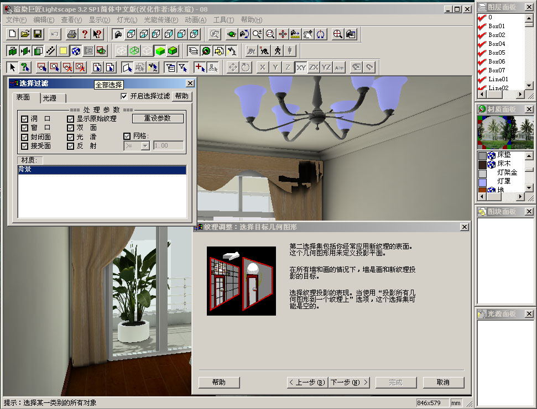Select the Pan arrows tool
This screenshot has height=409, width=537.
tap(283, 34)
